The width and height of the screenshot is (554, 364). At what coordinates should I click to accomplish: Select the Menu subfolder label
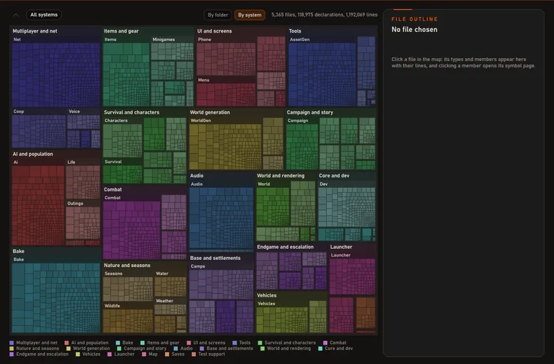(x=204, y=80)
